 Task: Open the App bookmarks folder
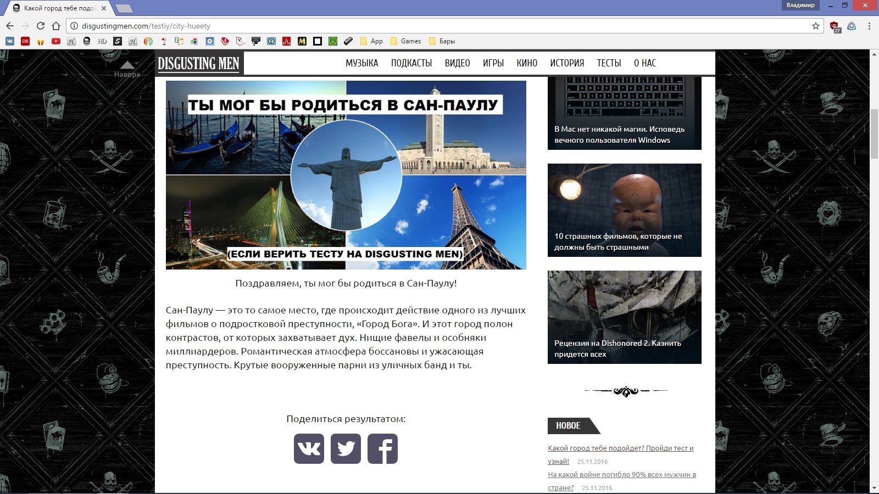371,41
